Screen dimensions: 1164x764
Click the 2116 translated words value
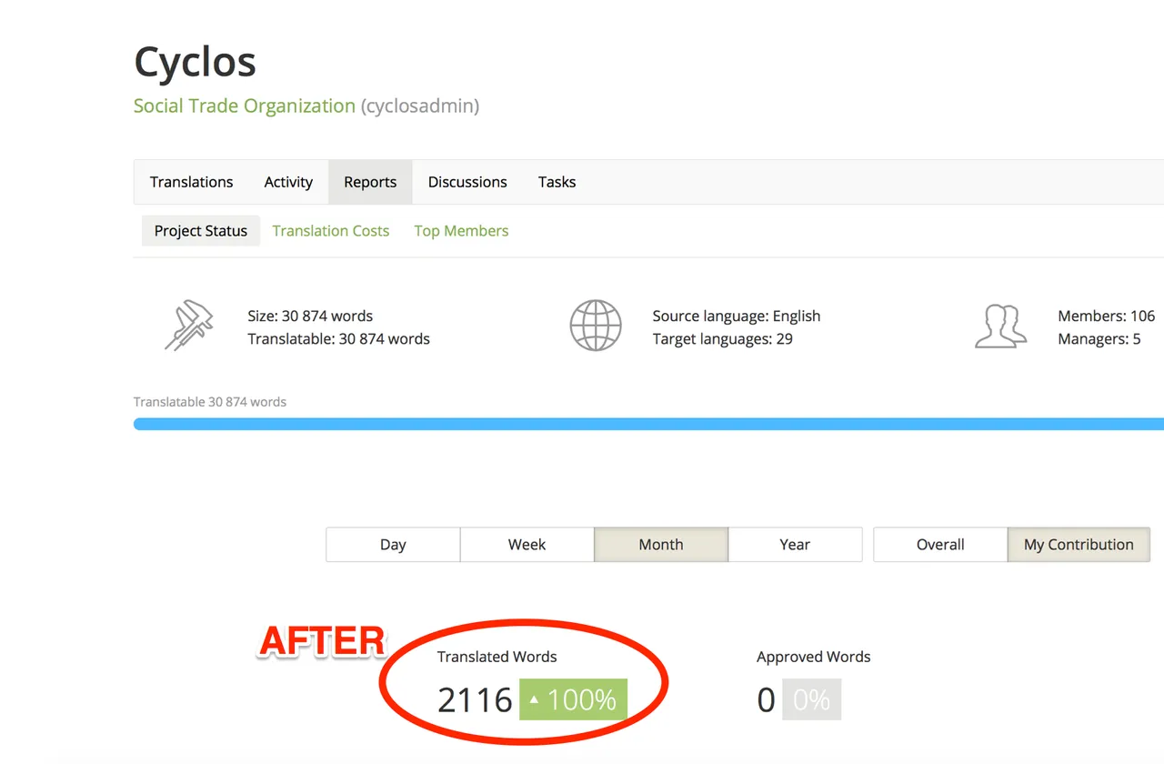coord(476,699)
